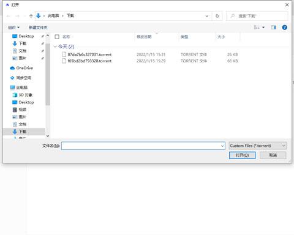Sort by the Type column header
Image resolution: width=294 pixels, height=235 pixels.
[184, 37]
